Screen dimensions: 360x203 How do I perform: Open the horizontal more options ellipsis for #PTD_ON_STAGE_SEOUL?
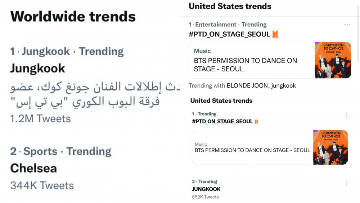click(347, 25)
